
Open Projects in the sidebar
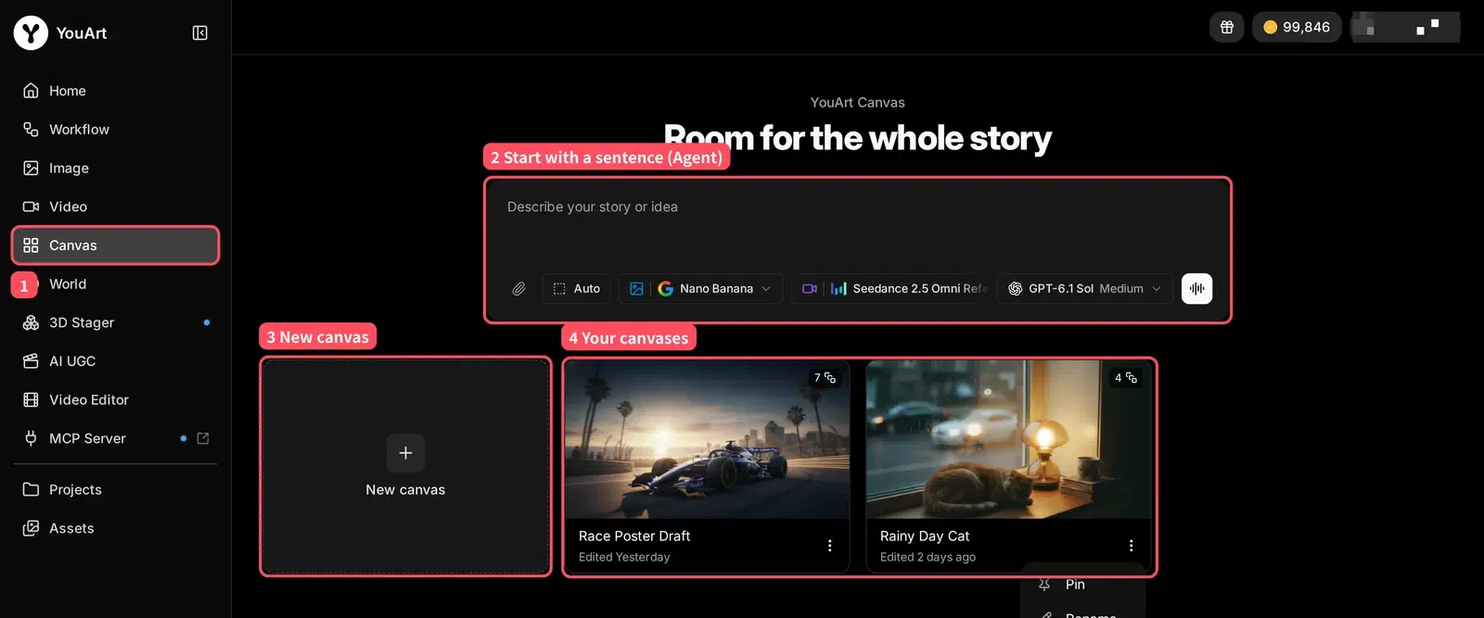(x=115, y=489)
